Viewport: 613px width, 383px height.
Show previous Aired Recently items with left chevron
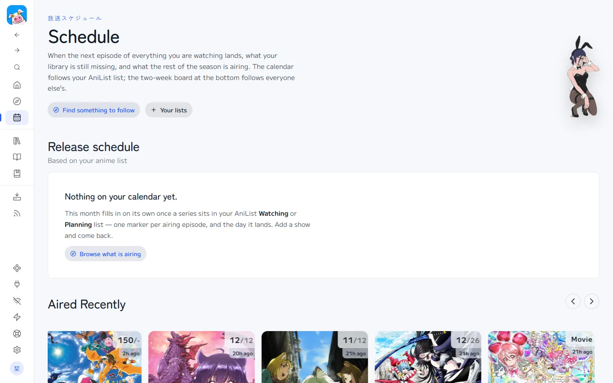tap(573, 301)
